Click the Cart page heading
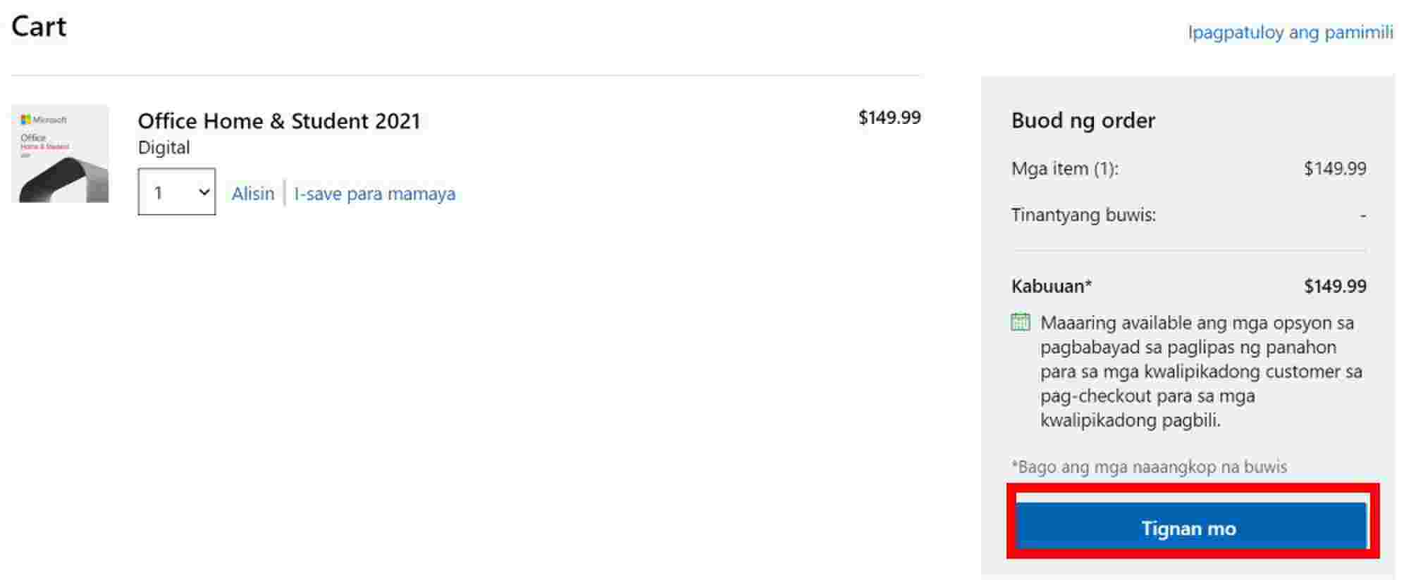The height and width of the screenshot is (580, 1404). [x=39, y=27]
